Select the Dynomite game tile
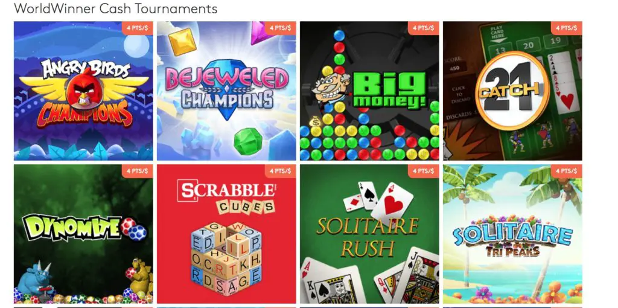 point(83,234)
